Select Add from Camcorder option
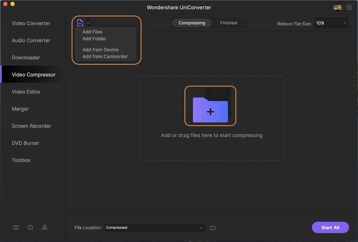This screenshot has width=358, height=242. click(105, 56)
